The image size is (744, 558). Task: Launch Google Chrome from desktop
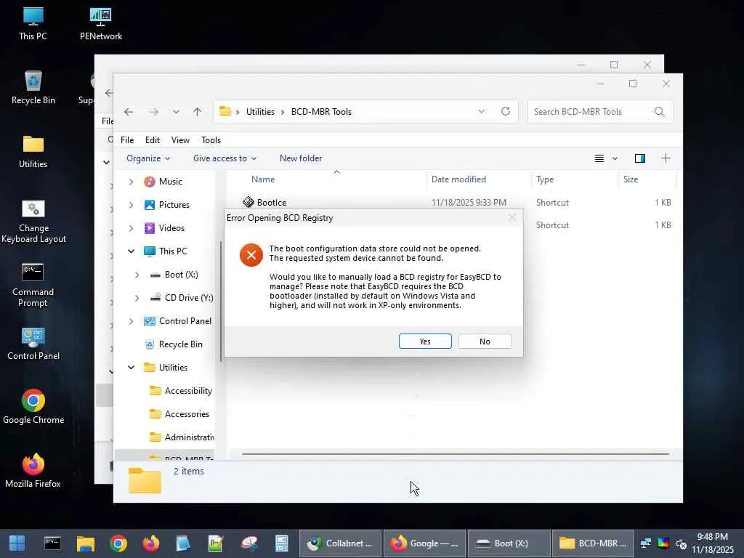(x=33, y=407)
